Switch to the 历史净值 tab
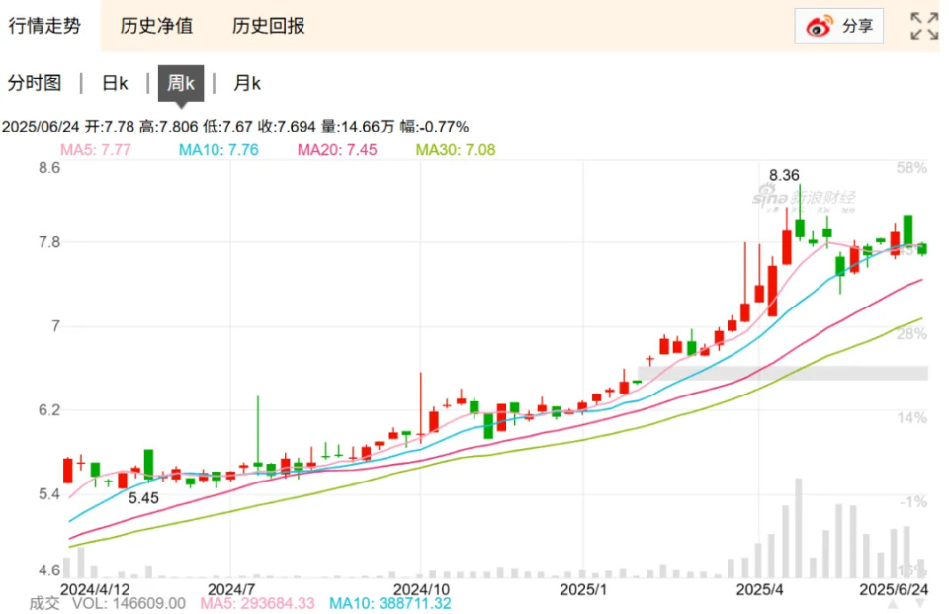Screen dimensions: 949x614 (156, 26)
